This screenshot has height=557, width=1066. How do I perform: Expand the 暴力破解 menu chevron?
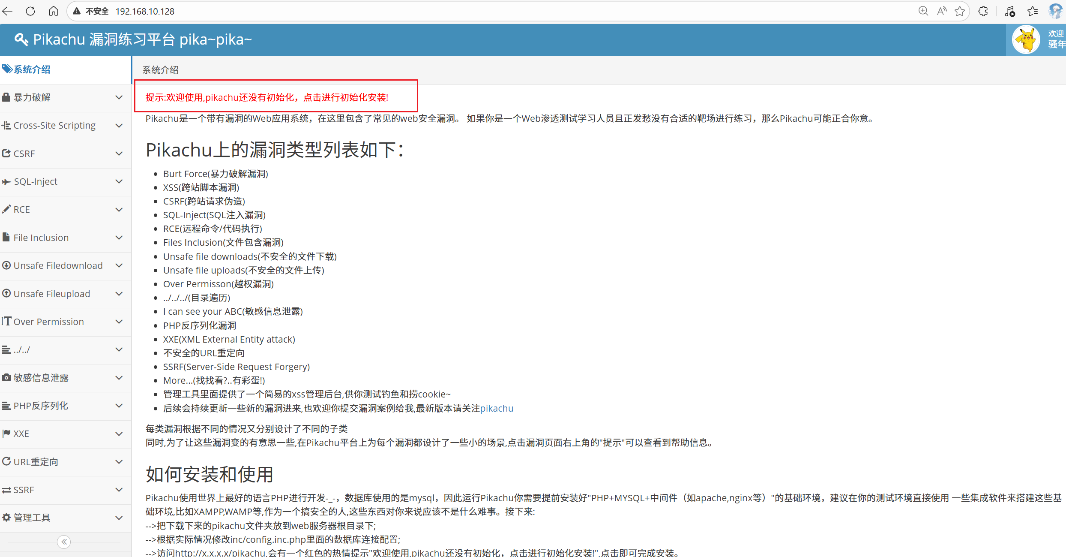pyautogui.click(x=119, y=97)
